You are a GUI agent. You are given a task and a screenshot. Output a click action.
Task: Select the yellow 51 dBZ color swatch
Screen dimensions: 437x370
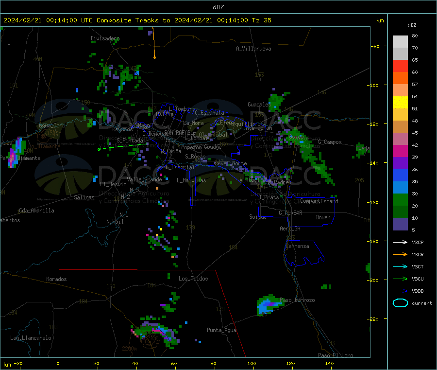point(400,103)
